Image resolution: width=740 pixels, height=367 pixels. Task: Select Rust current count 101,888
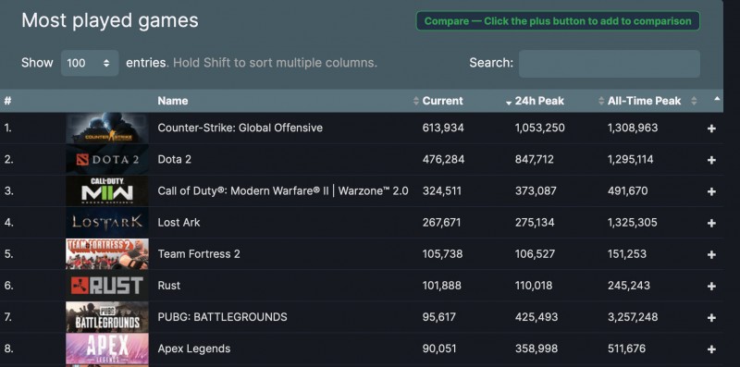point(442,286)
